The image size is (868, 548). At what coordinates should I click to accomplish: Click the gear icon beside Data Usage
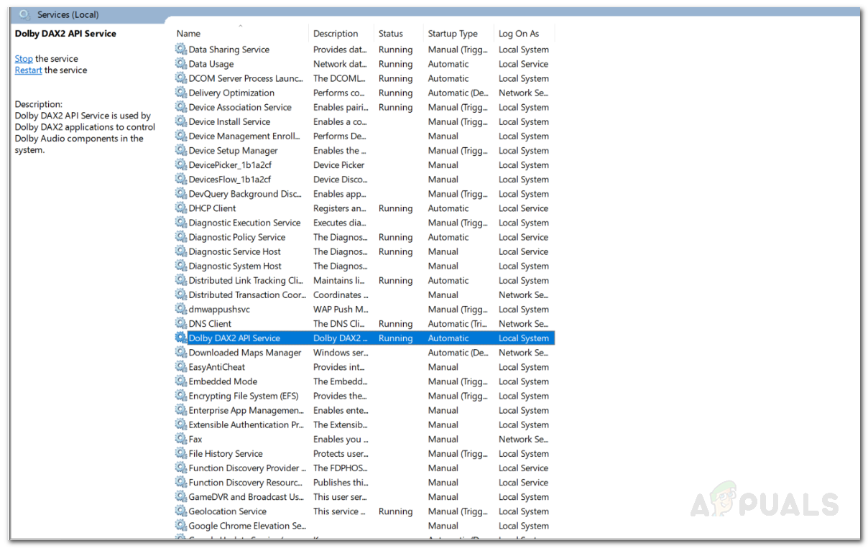[x=181, y=64]
